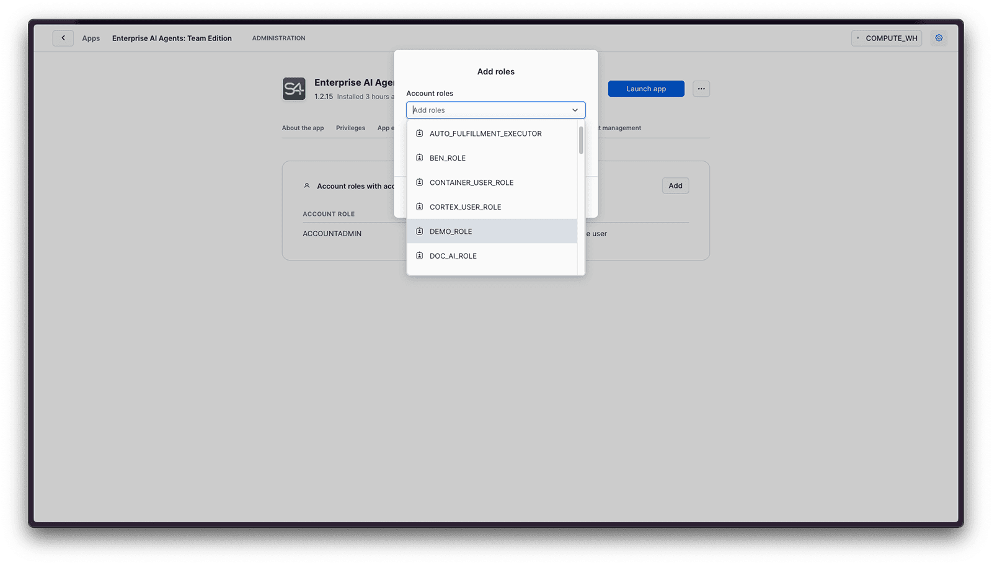Image resolution: width=992 pixels, height=565 pixels.
Task: Open the settings gear in the top bar
Action: click(939, 38)
